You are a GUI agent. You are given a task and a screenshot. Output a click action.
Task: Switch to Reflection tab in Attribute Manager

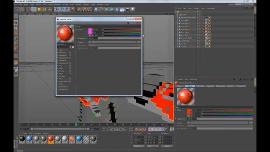(x=200, y=86)
